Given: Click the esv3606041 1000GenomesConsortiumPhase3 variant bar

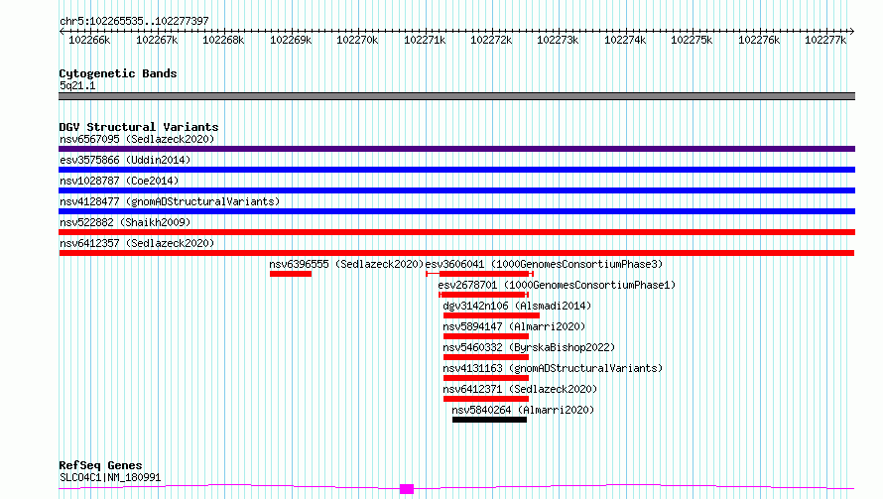Looking at the screenshot, I should pyautogui.click(x=480, y=274).
